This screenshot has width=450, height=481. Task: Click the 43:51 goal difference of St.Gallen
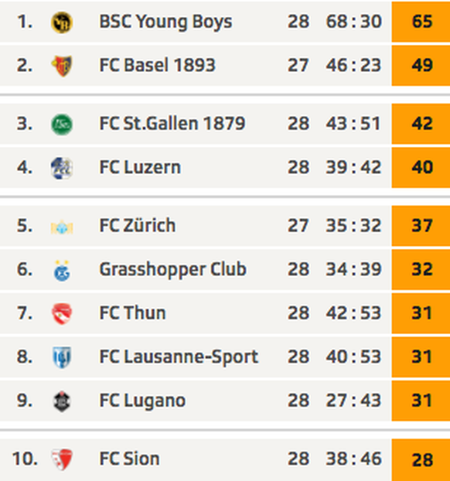click(x=353, y=124)
